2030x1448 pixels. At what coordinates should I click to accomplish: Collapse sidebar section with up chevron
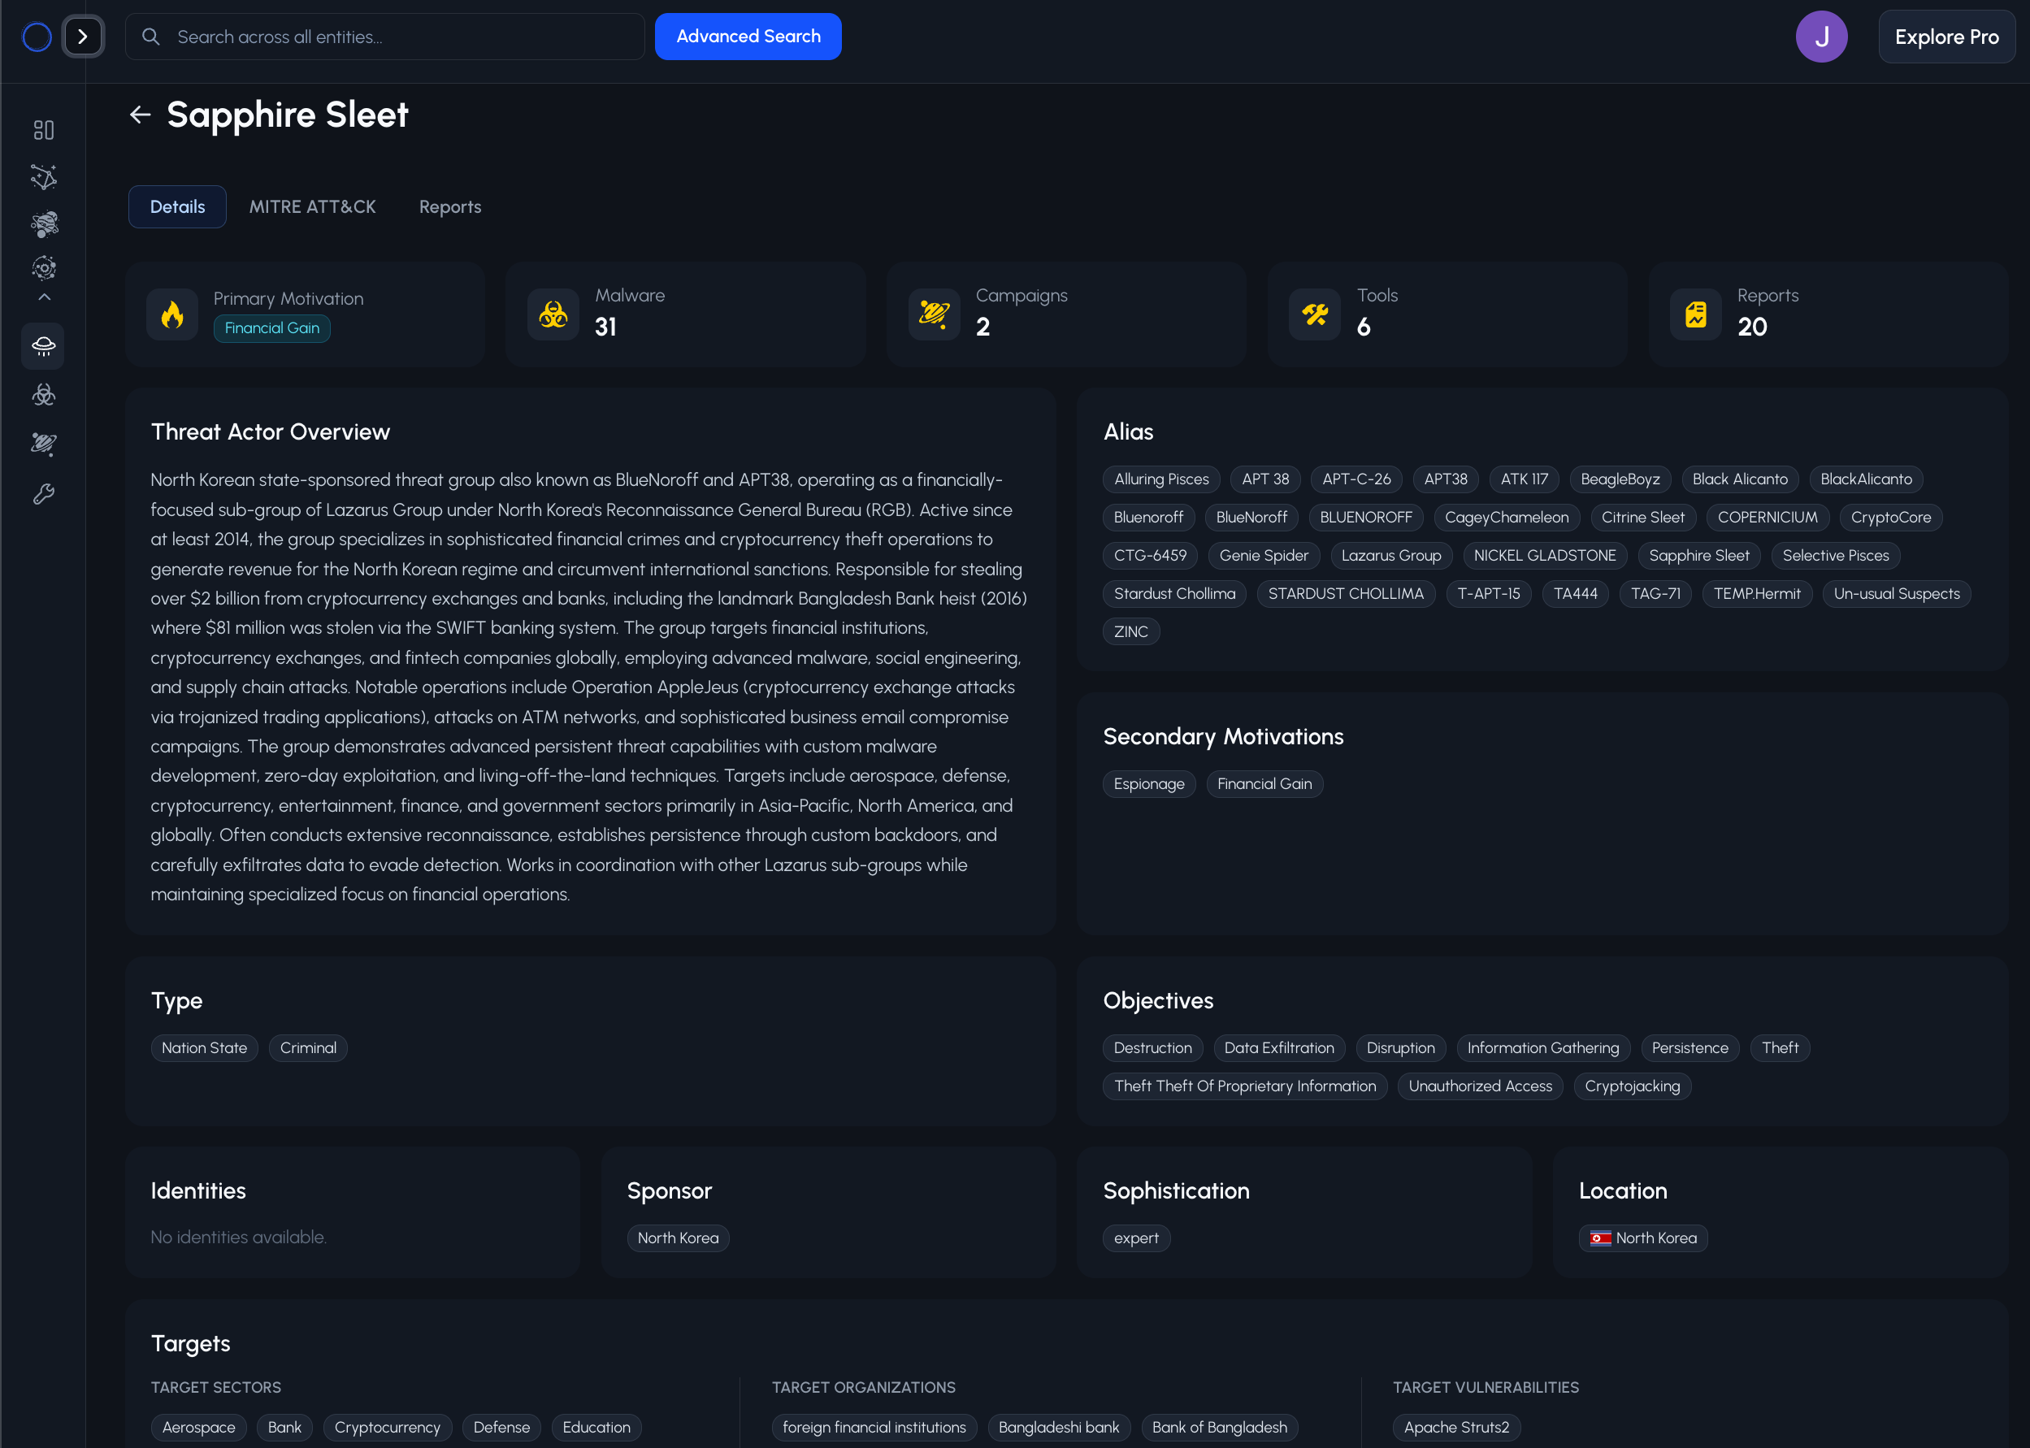point(44,297)
